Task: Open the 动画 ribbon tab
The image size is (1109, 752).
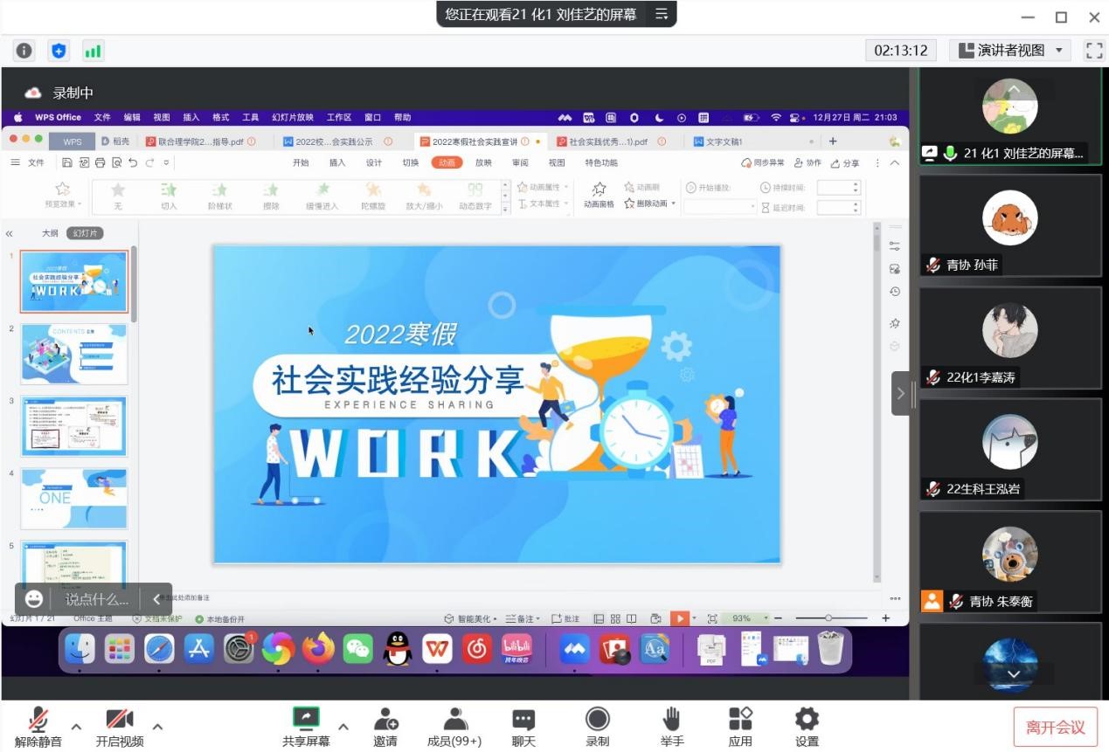Action: [x=447, y=162]
